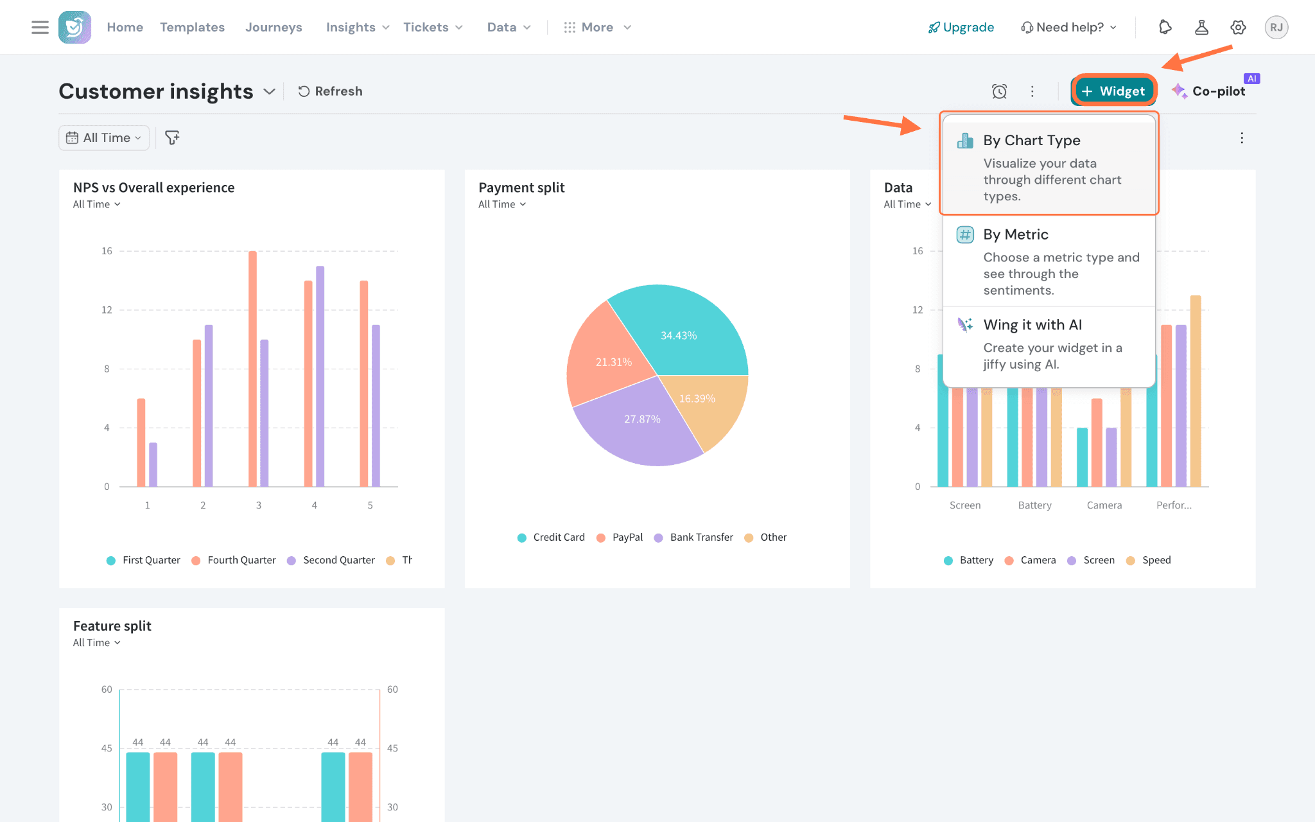1315x822 pixels.
Task: Open the All Time date filter
Action: [104, 137]
